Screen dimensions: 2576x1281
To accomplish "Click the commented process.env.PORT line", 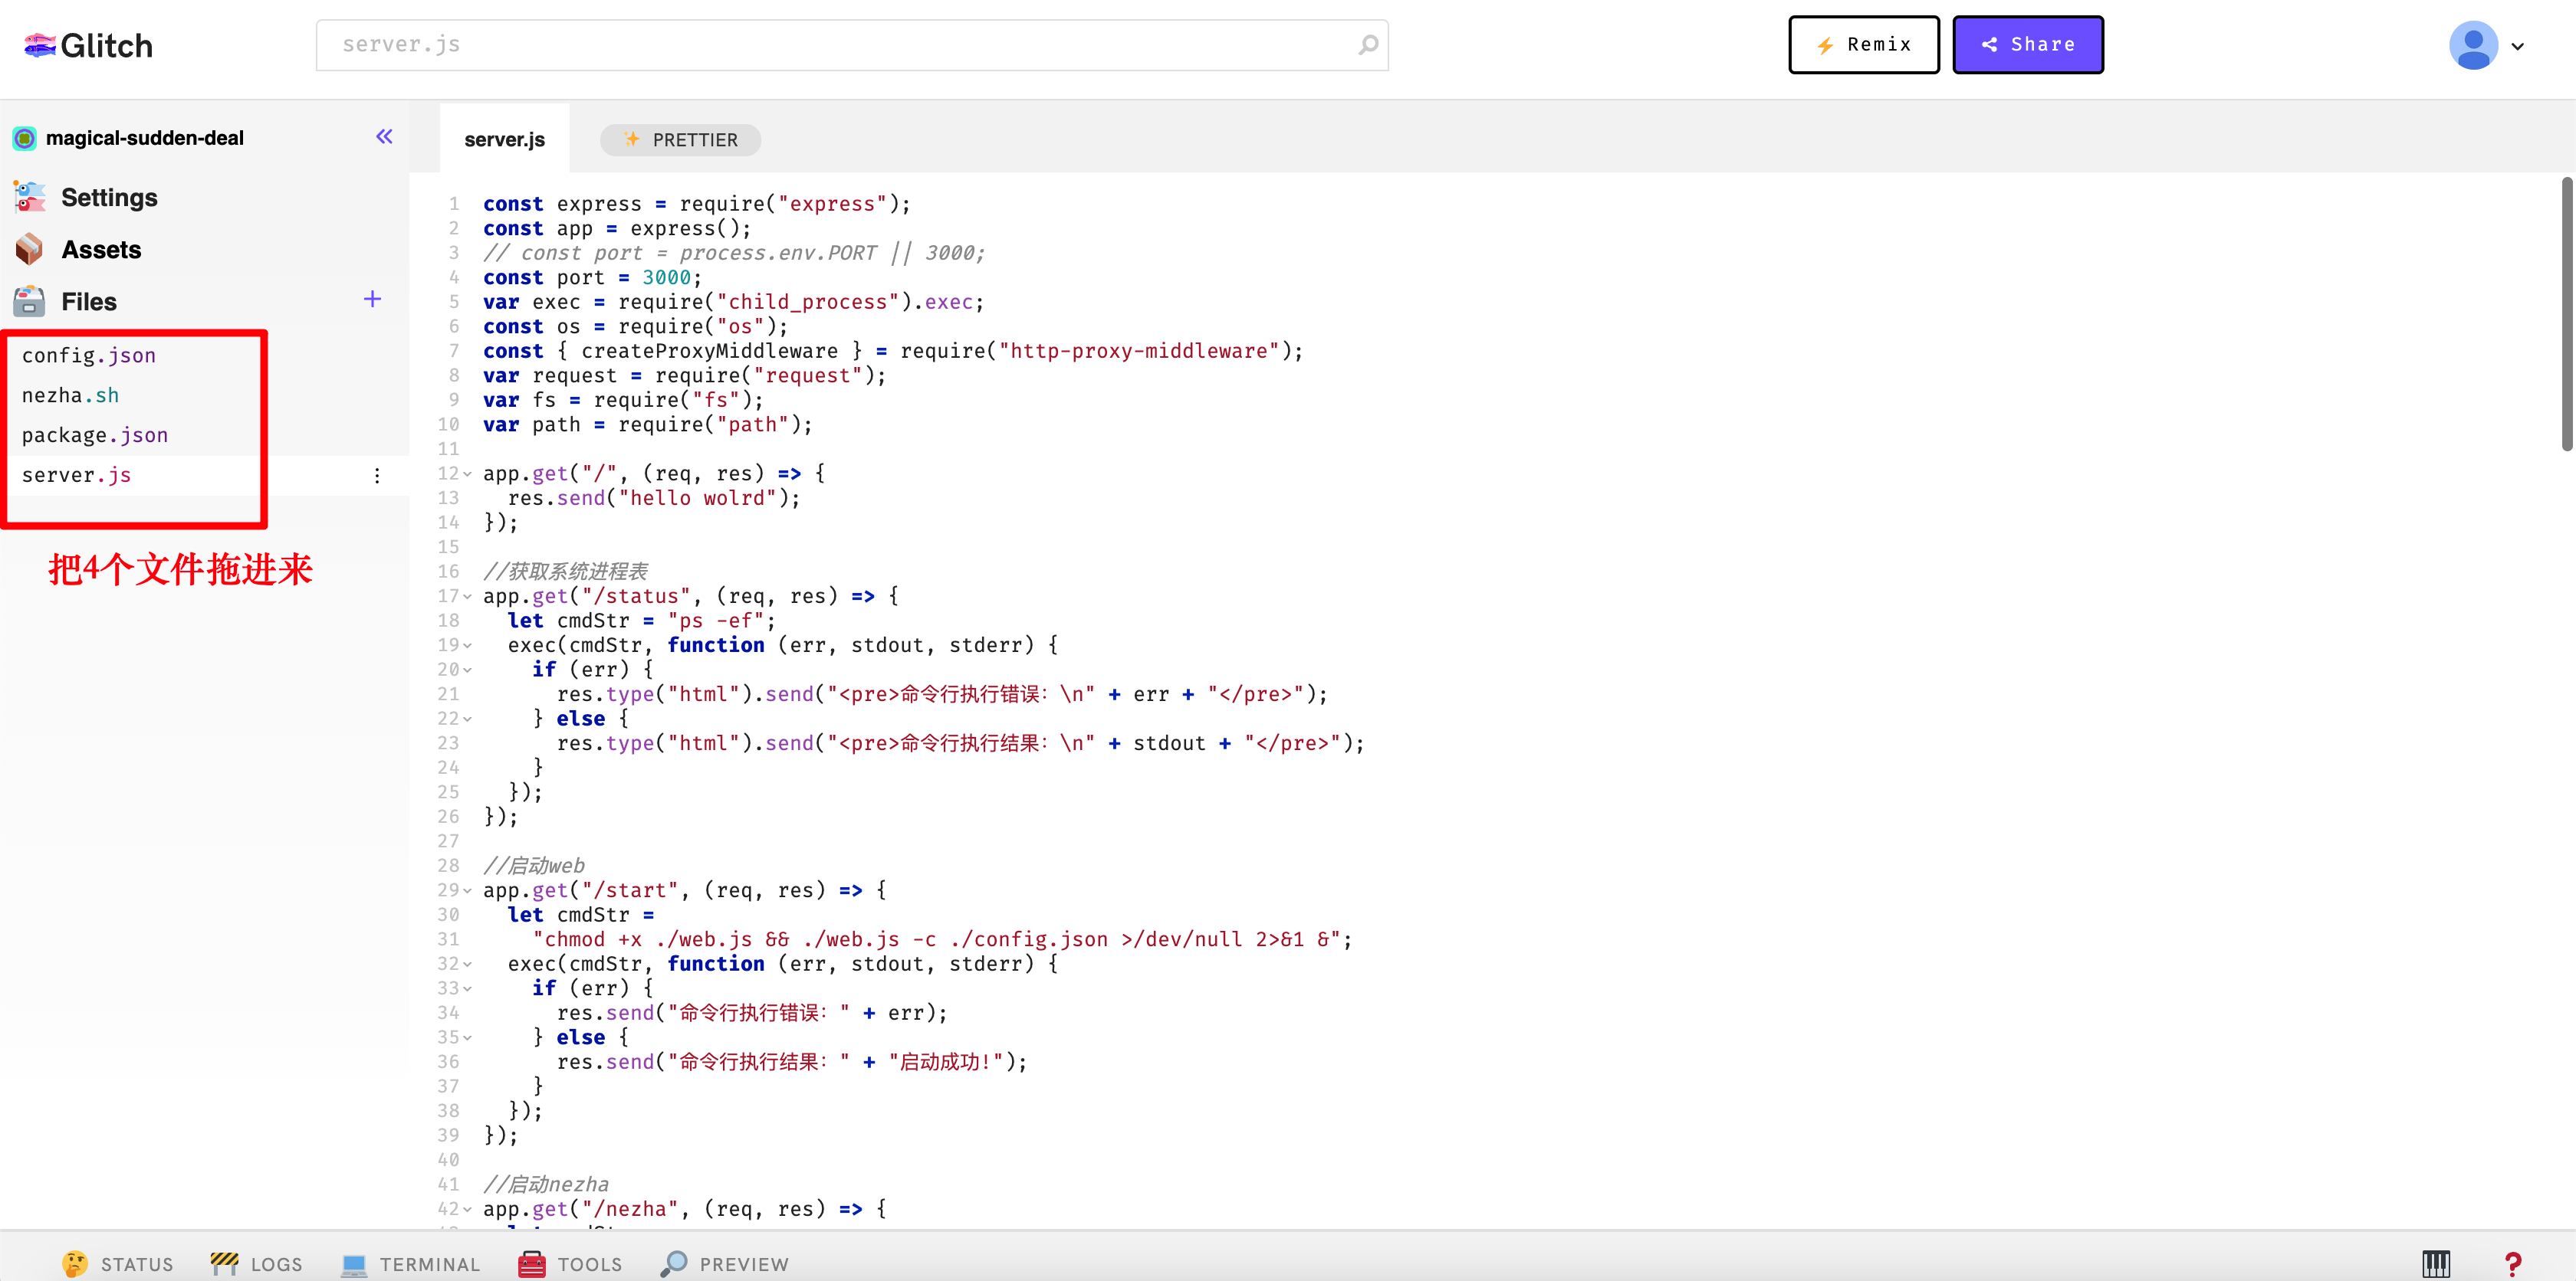I will (x=734, y=254).
